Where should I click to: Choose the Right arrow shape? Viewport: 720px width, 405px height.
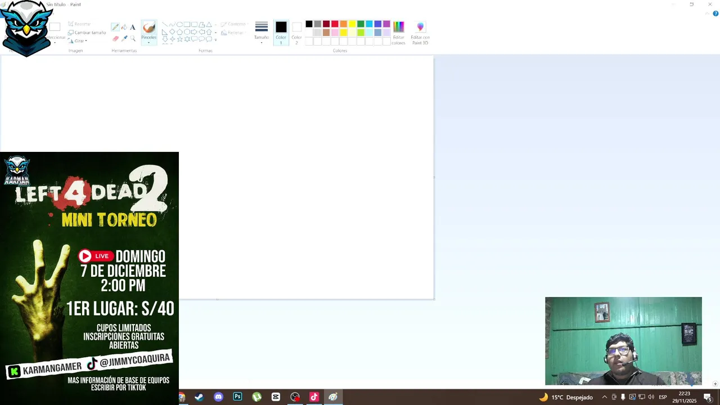coord(194,32)
